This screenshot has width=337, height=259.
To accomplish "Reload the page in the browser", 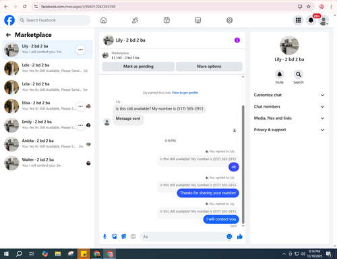I will pos(25,7).
